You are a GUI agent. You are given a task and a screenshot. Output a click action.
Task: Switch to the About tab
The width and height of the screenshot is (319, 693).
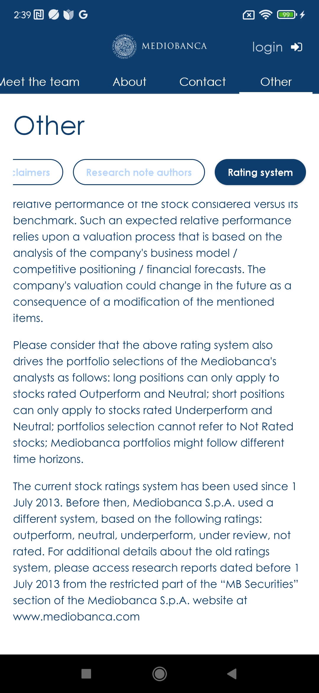129,82
